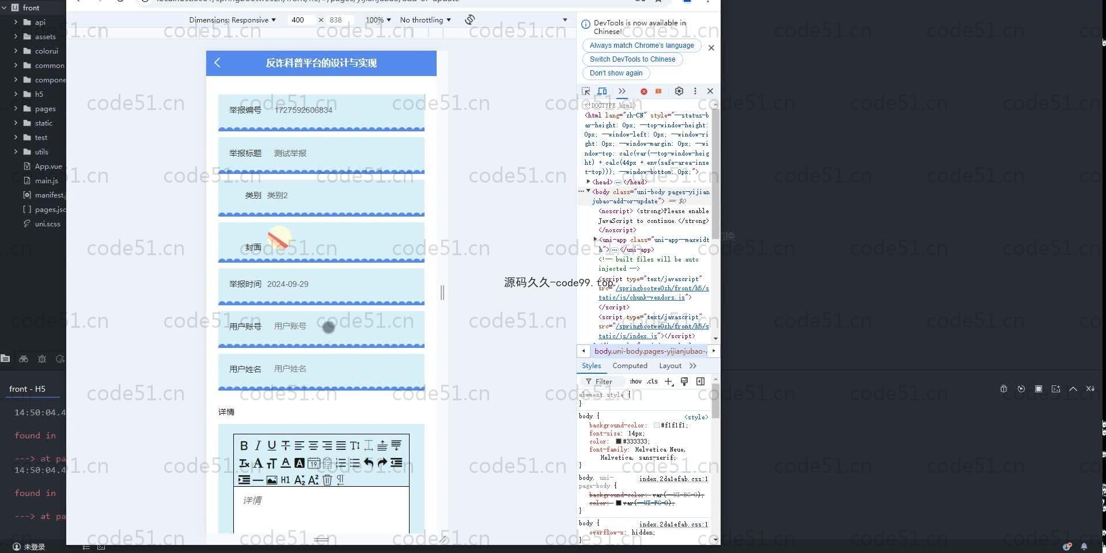The image size is (1106, 553).
Task: Apply superscript formatting
Action: click(x=313, y=480)
